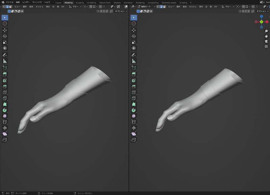
Task: Select the Move tool in left viewport
Action: tap(5, 30)
